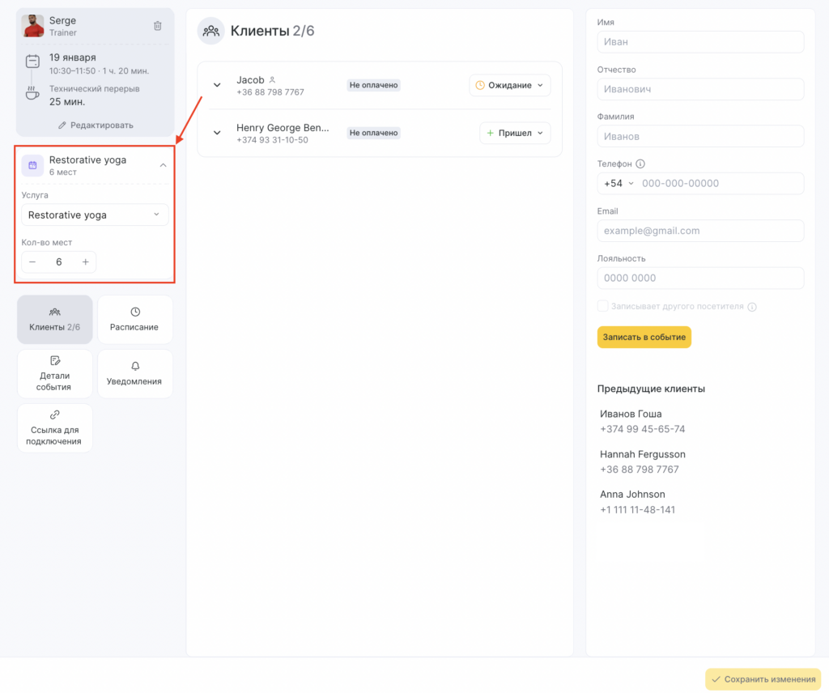Screen dimensions: 829x693
Task: Click the plus icon for Кол-во мест
Action: pos(85,262)
